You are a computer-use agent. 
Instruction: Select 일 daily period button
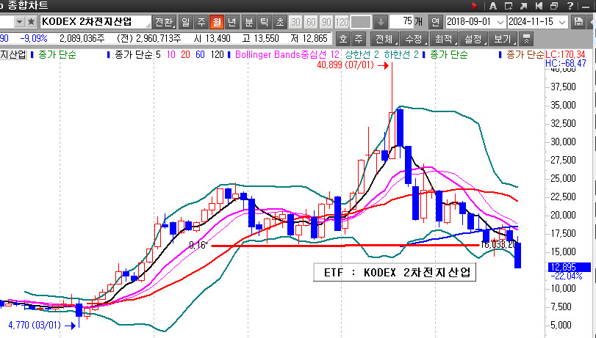point(185,21)
